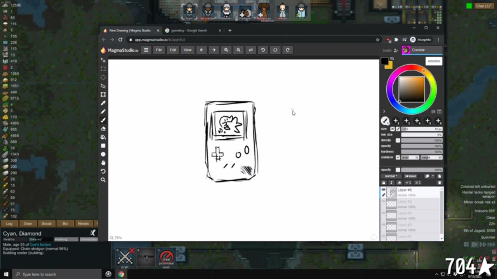Viewport: 497px width, 279px height.
Task: Open a new browser tab
Action: point(229,30)
